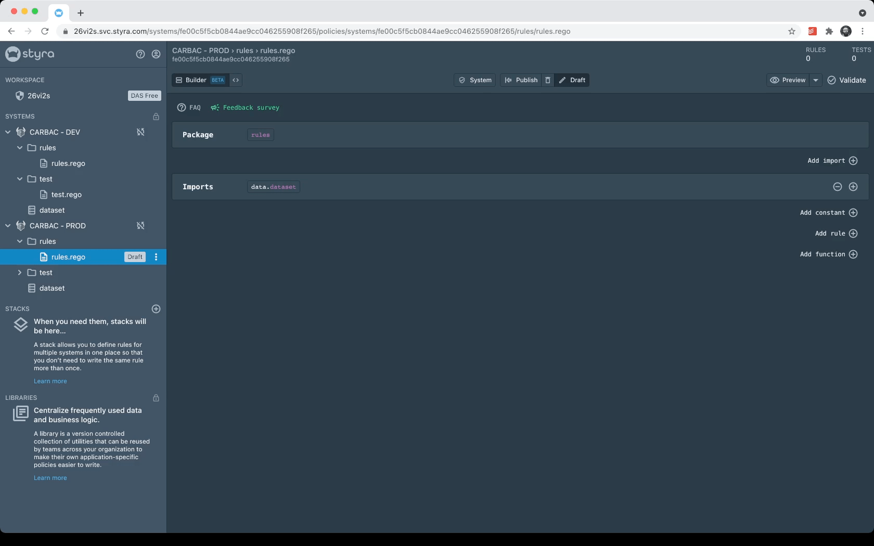Expand the test folder under CARBAC - PROD
Screen dimensions: 874x546
pyautogui.click(x=20, y=272)
